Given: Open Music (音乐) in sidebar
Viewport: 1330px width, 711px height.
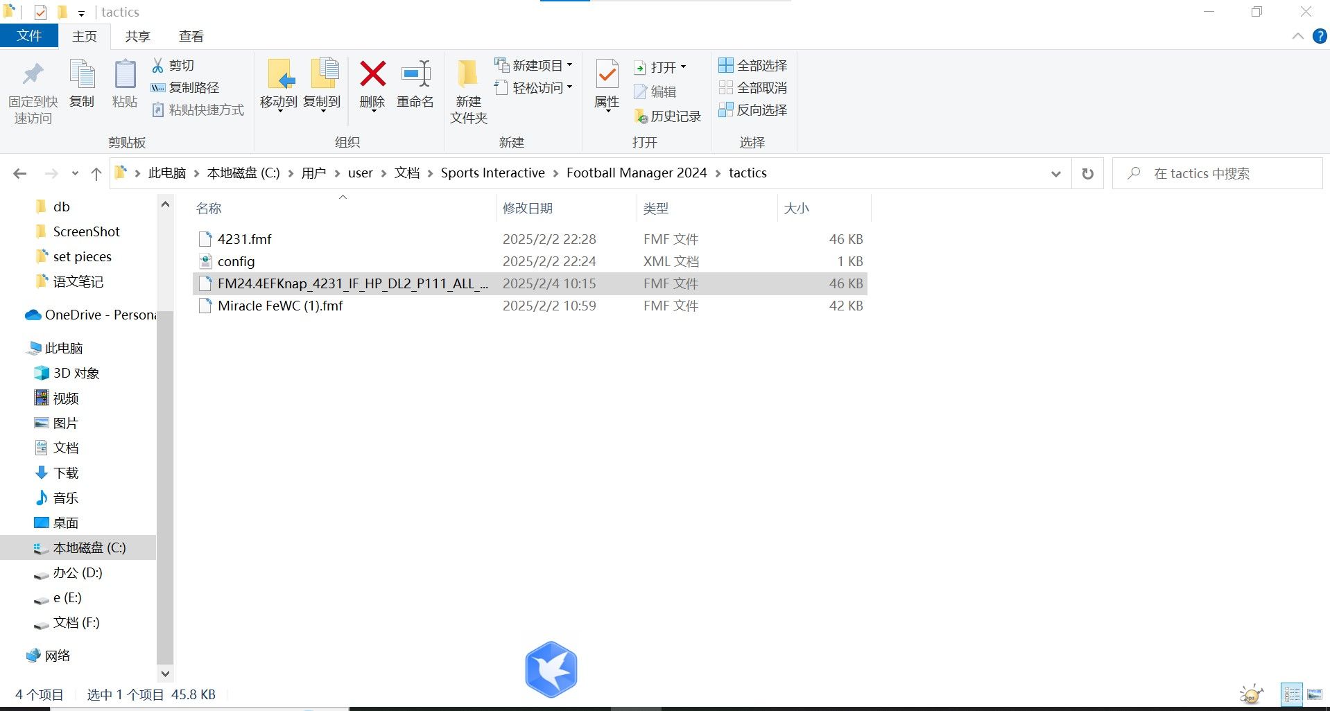Looking at the screenshot, I should tap(57, 498).
